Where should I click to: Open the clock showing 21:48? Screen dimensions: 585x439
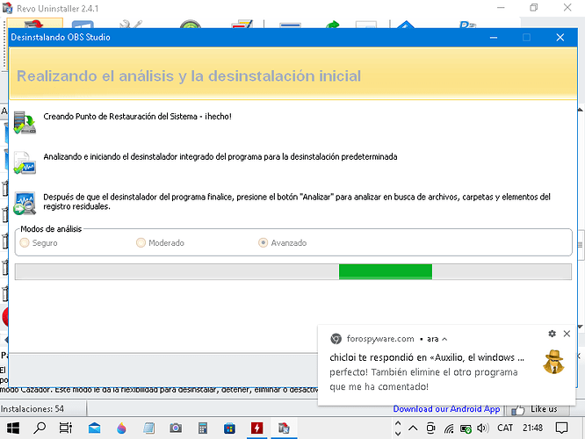[532, 428]
